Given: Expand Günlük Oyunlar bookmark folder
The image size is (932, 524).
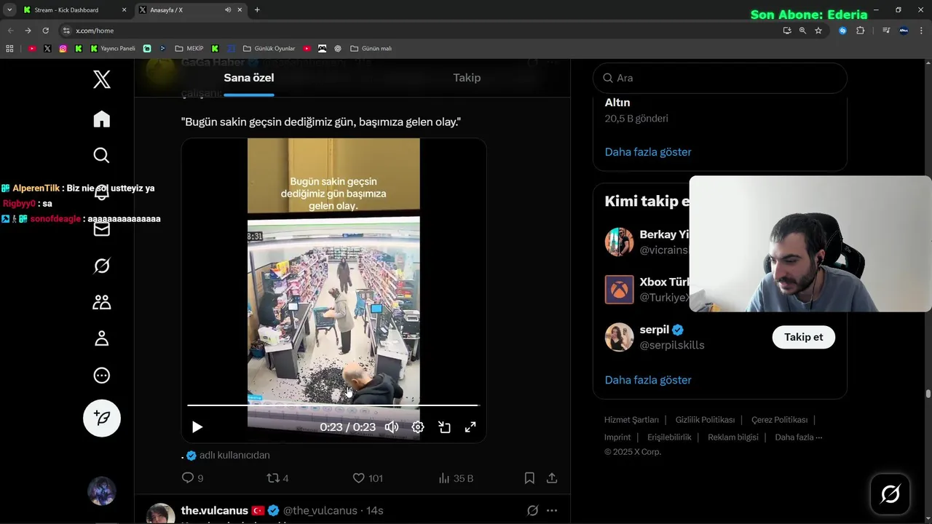Looking at the screenshot, I should pyautogui.click(x=269, y=49).
